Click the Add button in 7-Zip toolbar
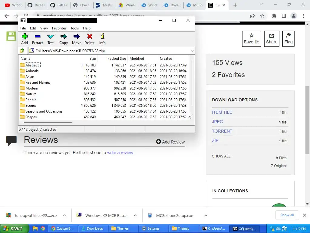The width and height of the screenshot is (310, 233). 25,39
